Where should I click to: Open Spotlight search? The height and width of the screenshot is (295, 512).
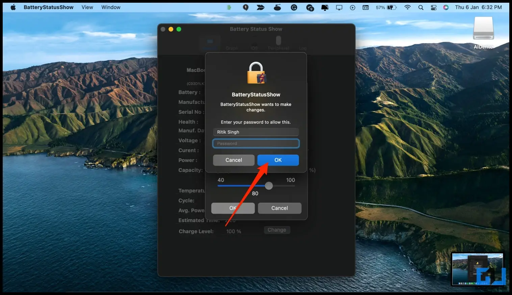tap(421, 7)
